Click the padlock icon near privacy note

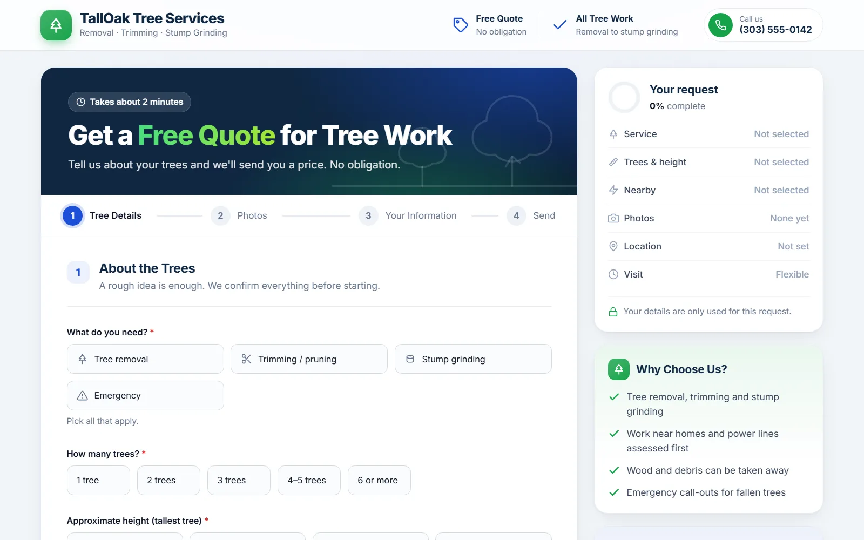coord(613,312)
